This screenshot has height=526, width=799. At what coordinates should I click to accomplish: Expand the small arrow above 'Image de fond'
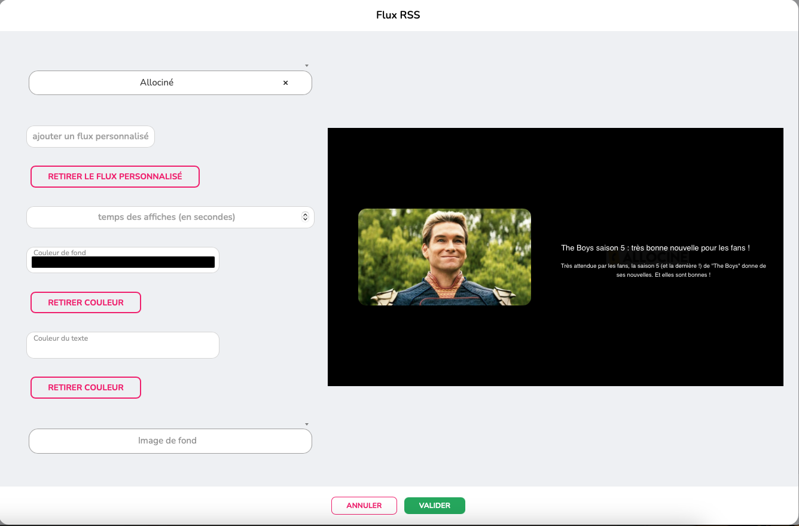(x=307, y=424)
